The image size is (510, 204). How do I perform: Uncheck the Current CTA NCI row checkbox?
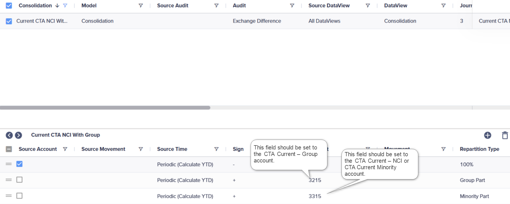click(x=9, y=21)
